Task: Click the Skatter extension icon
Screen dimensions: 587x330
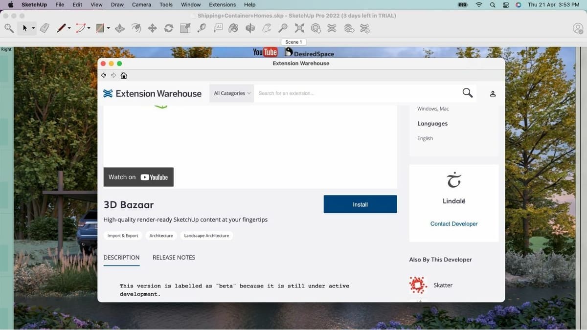Action: [x=418, y=285]
